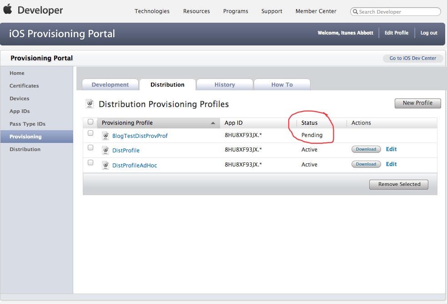Toggle the select-all checkbox in table header

coord(90,122)
